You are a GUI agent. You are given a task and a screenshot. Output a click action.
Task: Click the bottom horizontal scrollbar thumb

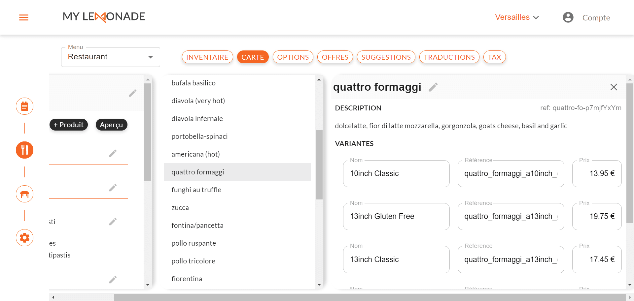[370, 297]
